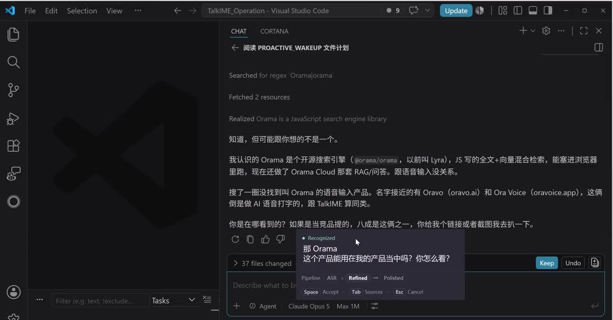Click the gray hexagon icon beside Update
The height and width of the screenshot is (320, 613).
click(479, 11)
